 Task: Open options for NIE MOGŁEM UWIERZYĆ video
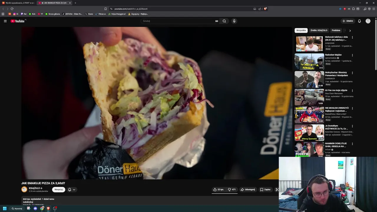tap(352, 108)
